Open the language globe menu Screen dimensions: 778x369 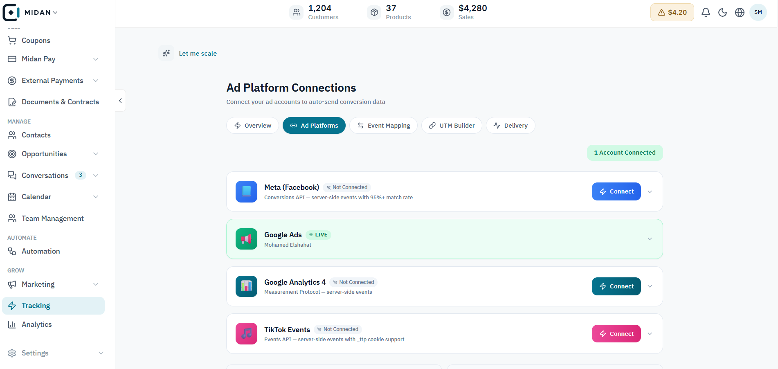(x=740, y=13)
